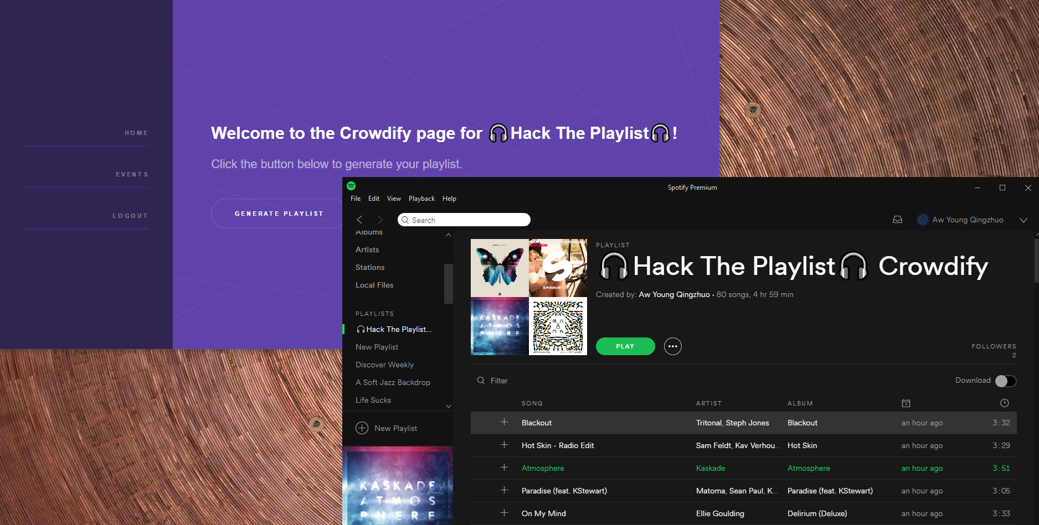This screenshot has width=1039, height=525.
Task: Click the GENERATE PLAYLIST button
Action: pyautogui.click(x=279, y=214)
